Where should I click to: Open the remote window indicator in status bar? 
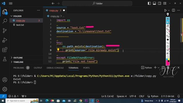click(3, 96)
